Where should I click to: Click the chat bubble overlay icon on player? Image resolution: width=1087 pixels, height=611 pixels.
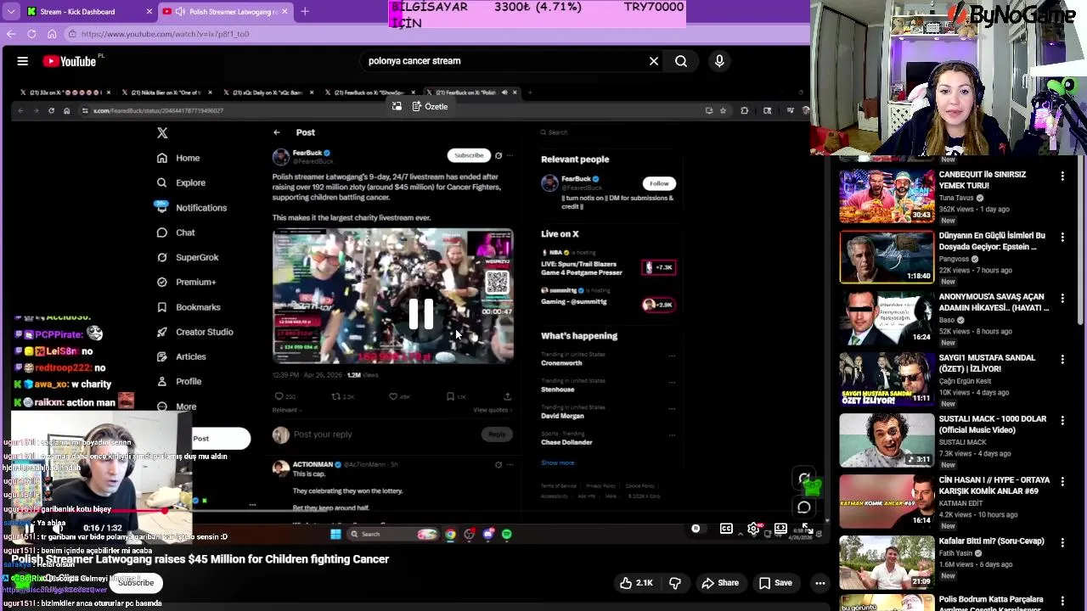pos(803,507)
